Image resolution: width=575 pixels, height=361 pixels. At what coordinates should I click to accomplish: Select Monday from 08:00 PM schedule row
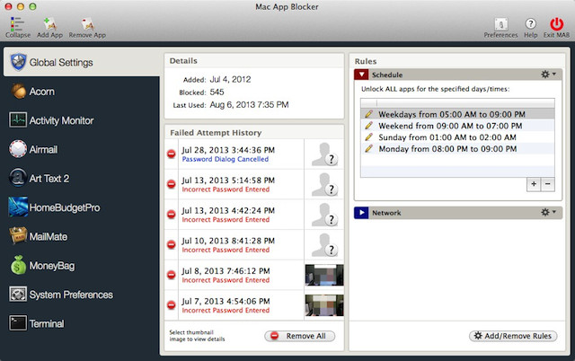457,148
